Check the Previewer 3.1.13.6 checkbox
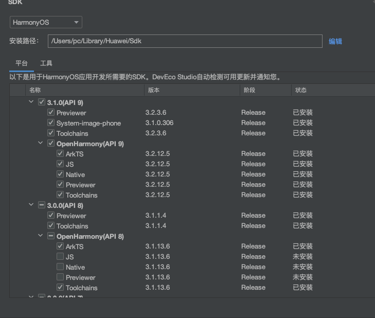Image resolution: width=375 pixels, height=318 pixels. coord(60,277)
